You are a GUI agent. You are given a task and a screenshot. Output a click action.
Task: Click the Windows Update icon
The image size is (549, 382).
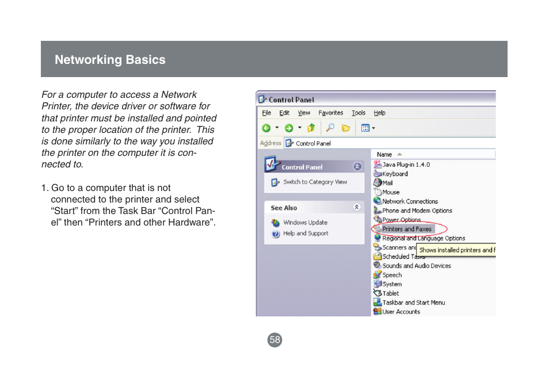[276, 223]
